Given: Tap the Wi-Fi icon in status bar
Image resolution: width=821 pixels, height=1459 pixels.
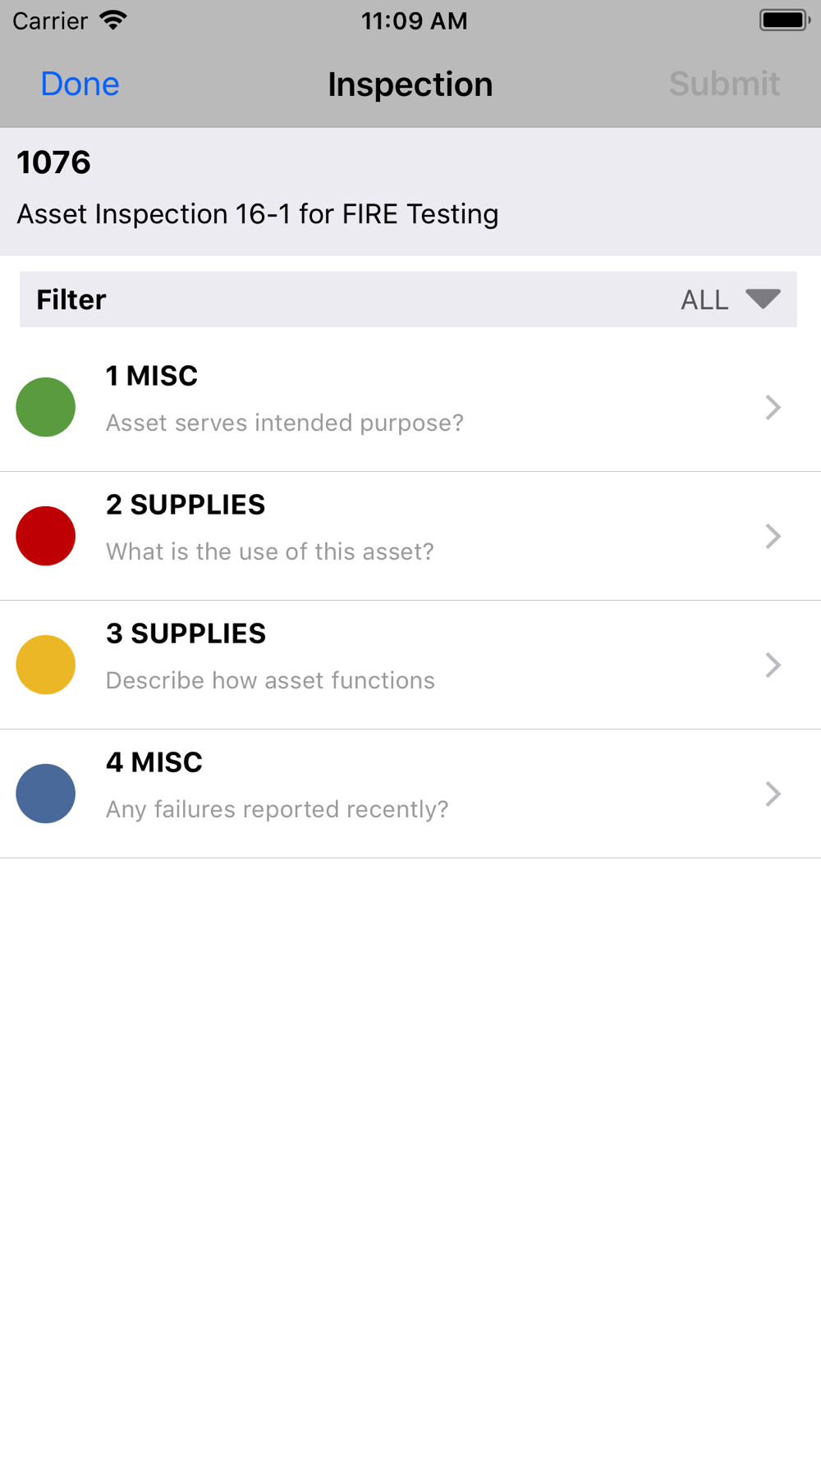Looking at the screenshot, I should [113, 21].
